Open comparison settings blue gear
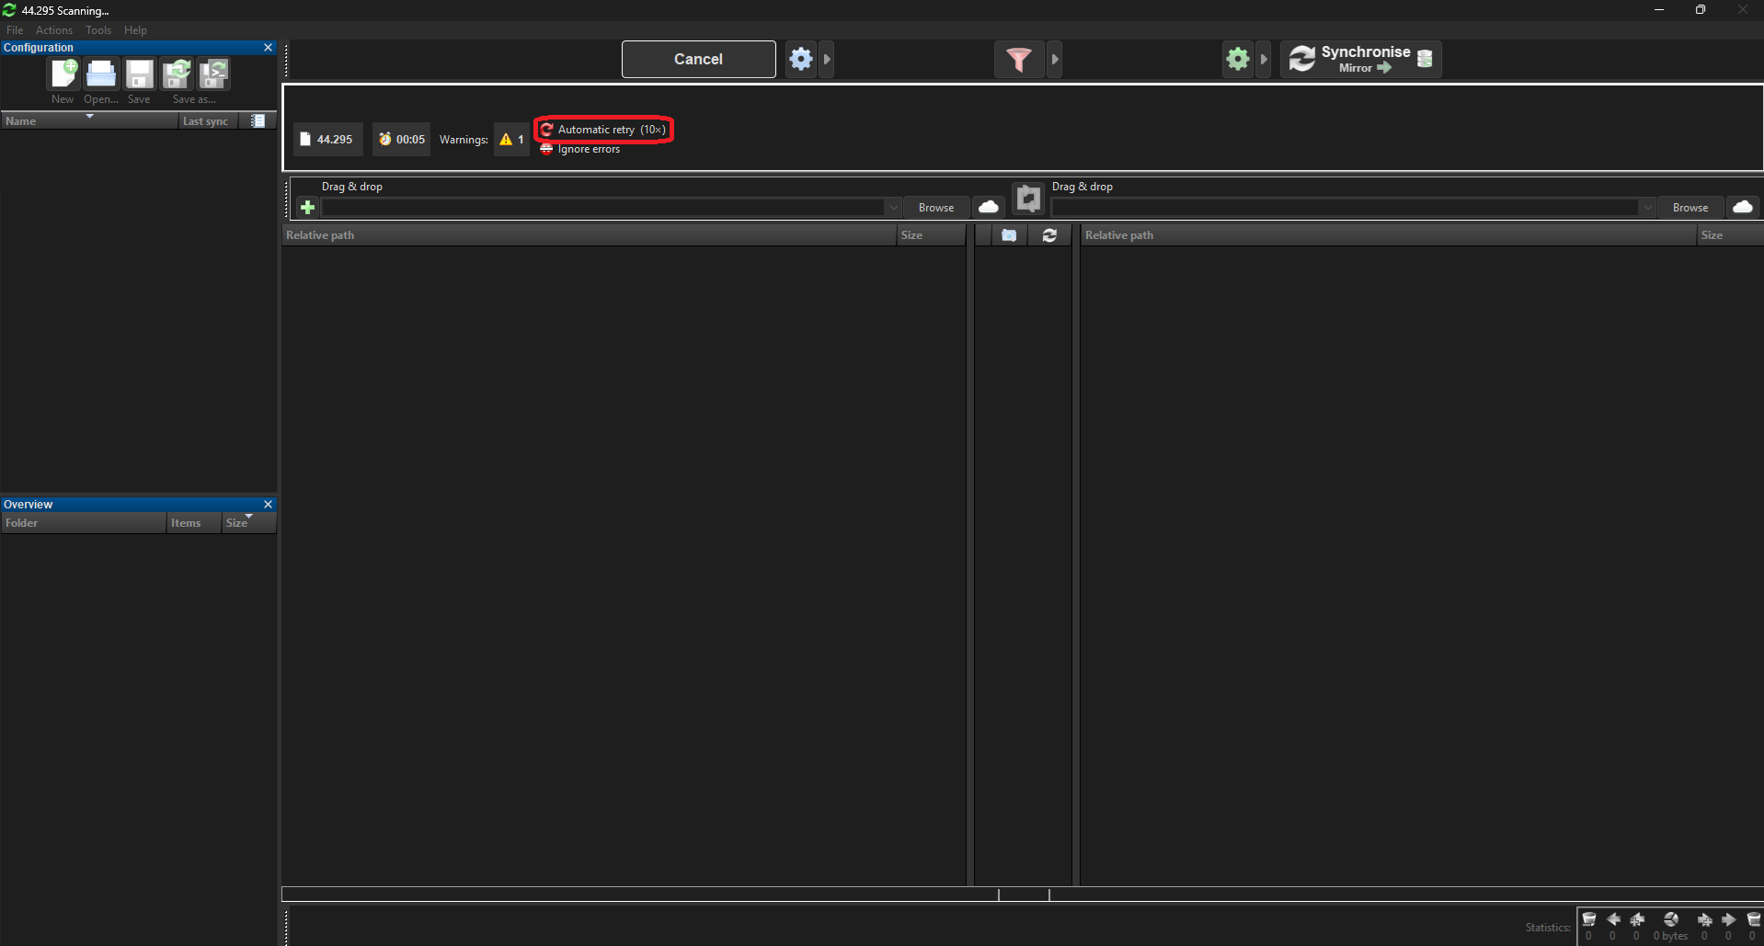Viewport: 1764px width, 946px height. pyautogui.click(x=801, y=59)
